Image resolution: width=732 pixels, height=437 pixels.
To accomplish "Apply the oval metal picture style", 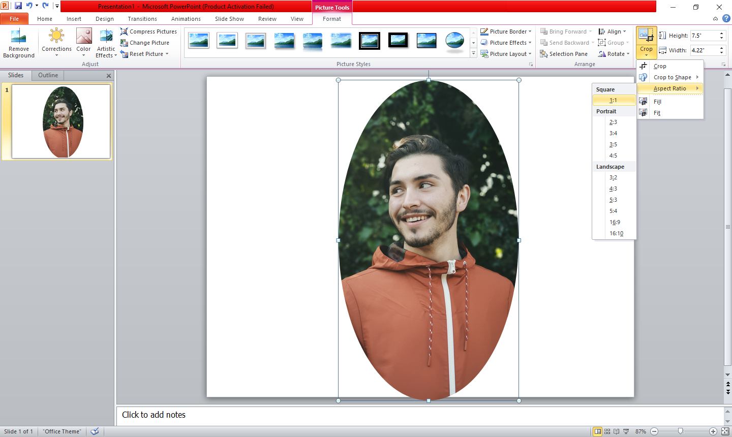I will [454, 41].
